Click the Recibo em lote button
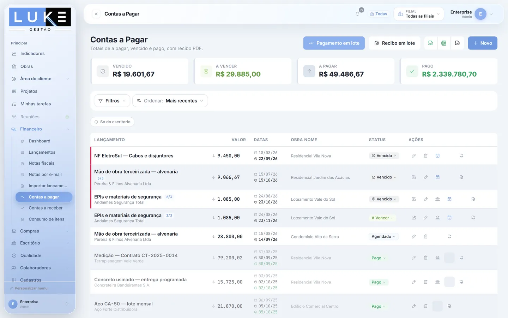This screenshot has height=318, width=508. click(x=394, y=43)
